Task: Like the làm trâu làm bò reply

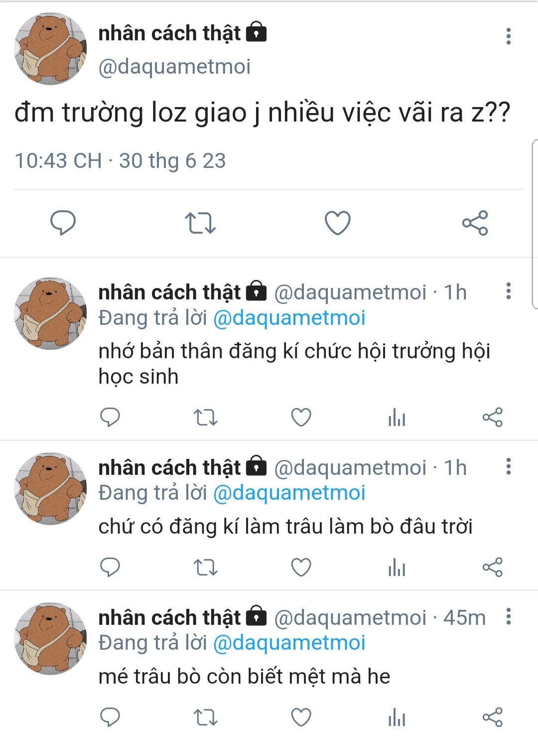Action: pos(301,568)
